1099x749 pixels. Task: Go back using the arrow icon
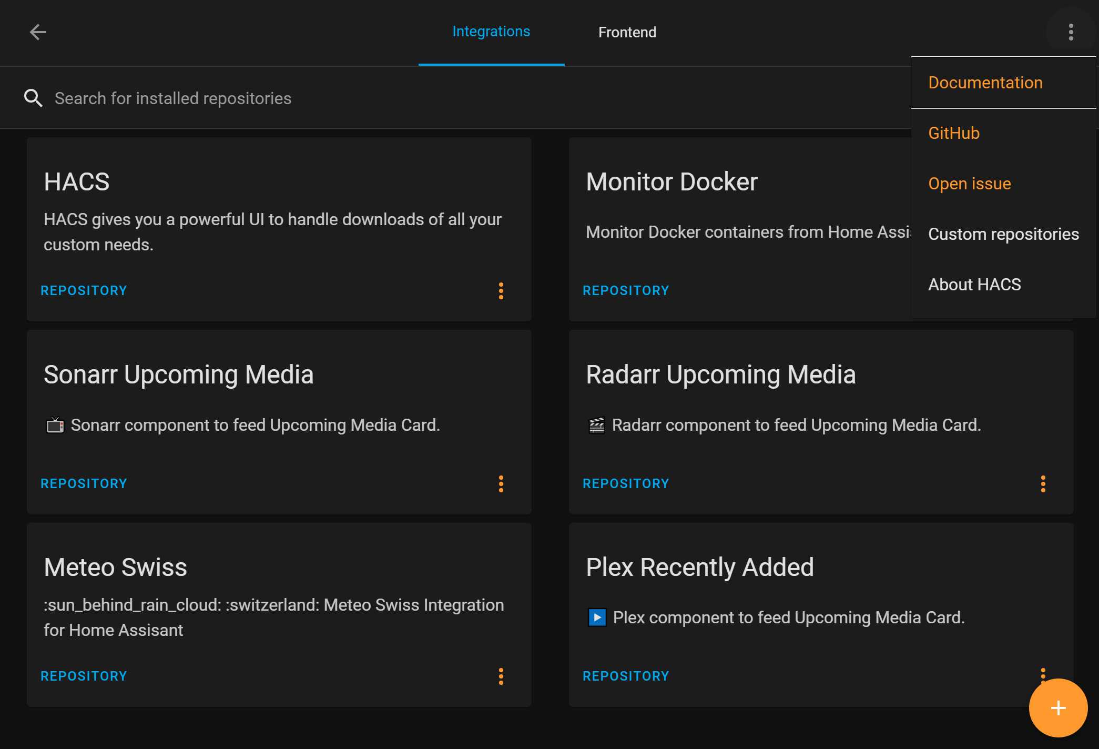click(38, 32)
